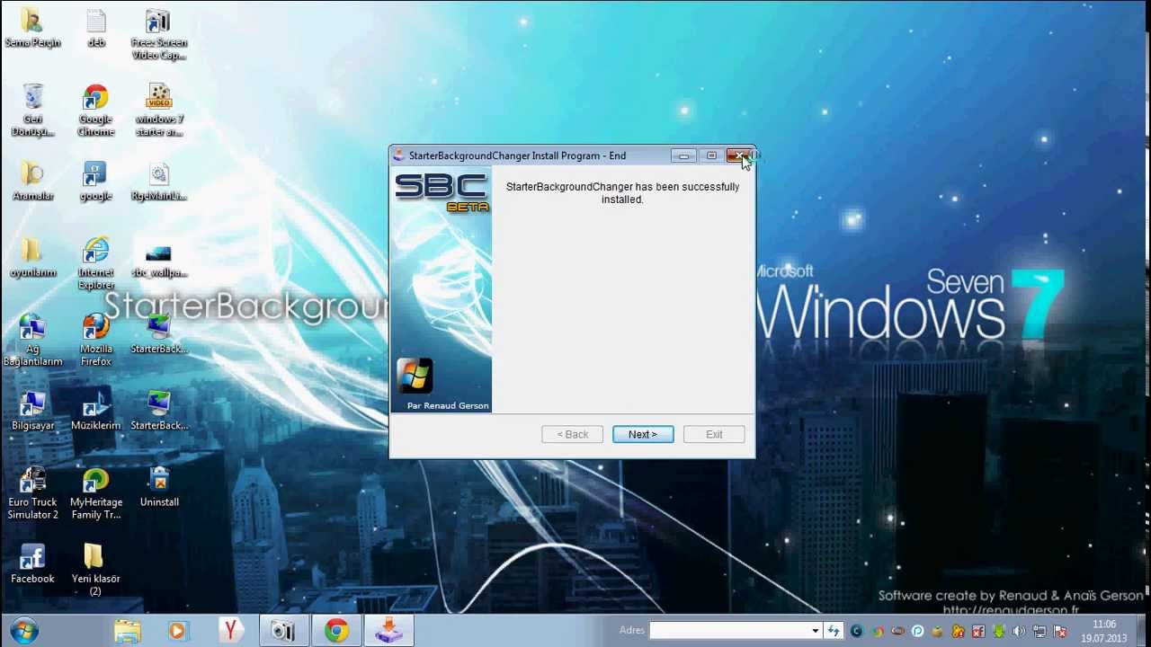Expand the Adres bar dropdown arrow
Screen dimensions: 1151x647
click(816, 631)
